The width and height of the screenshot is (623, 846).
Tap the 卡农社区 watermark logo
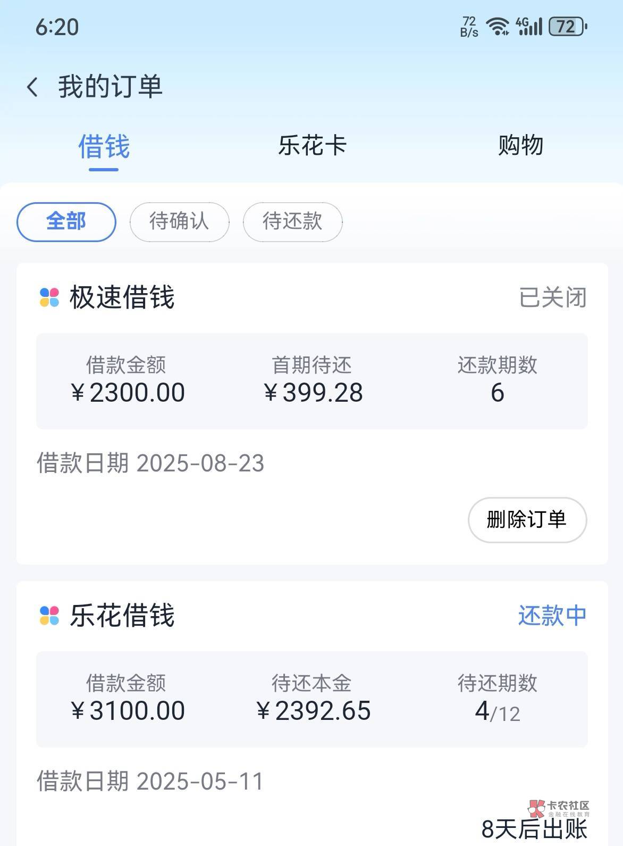[x=559, y=809]
